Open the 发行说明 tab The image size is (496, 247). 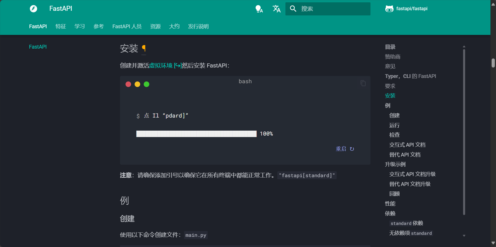198,26
